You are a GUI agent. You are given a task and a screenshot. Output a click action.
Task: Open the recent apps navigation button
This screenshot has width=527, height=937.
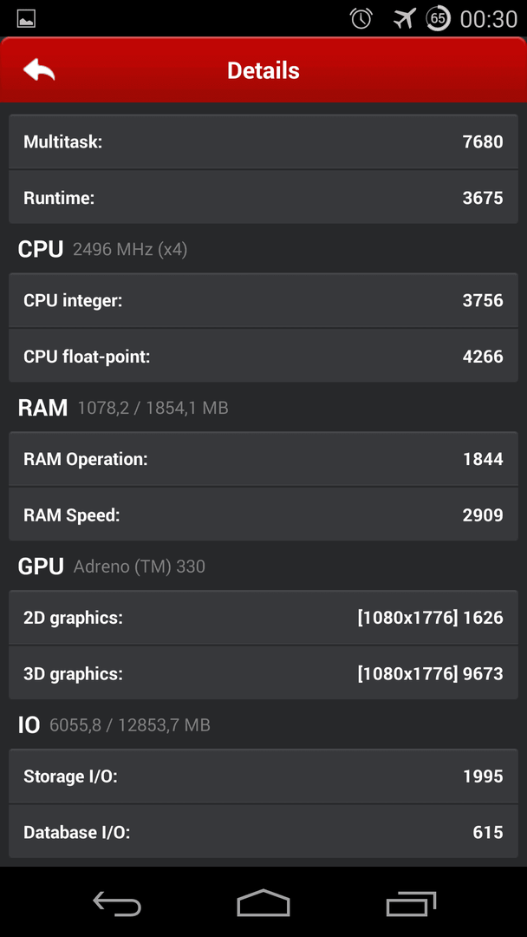[x=411, y=903]
